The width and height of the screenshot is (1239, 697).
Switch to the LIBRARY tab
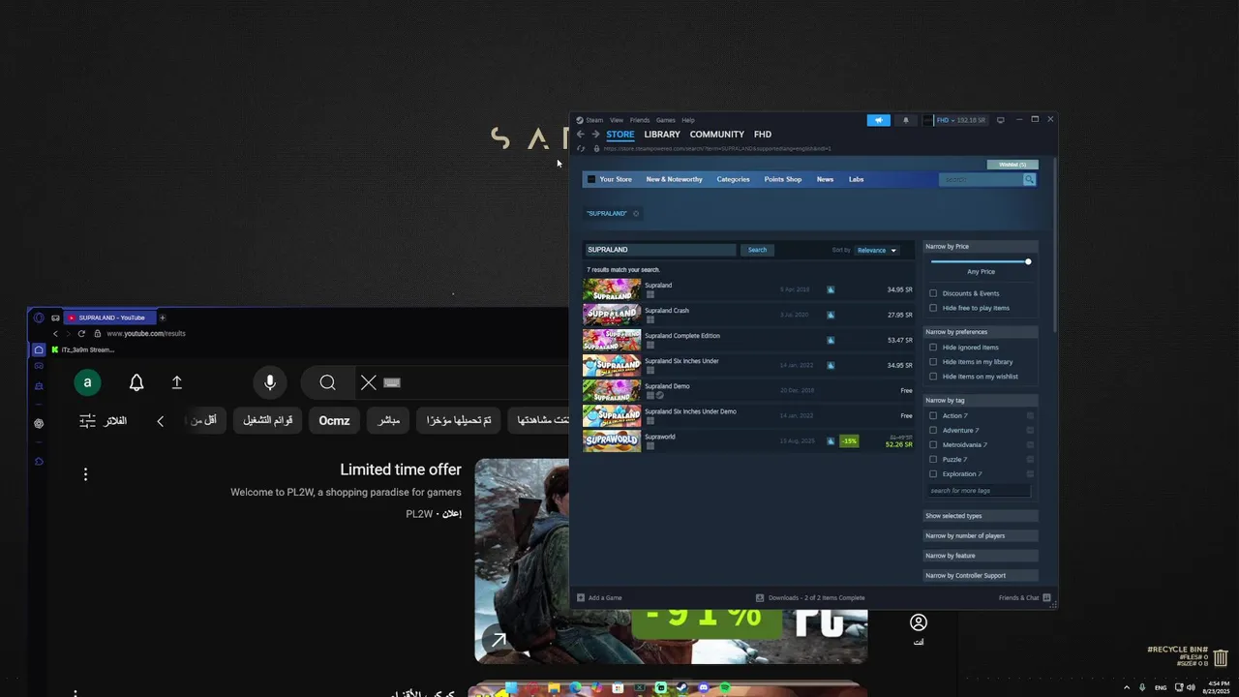(x=662, y=135)
